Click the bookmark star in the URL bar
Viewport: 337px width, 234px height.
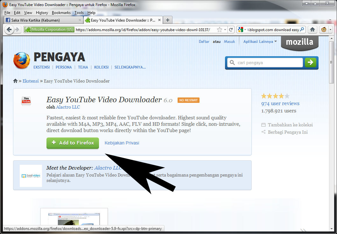220,30
